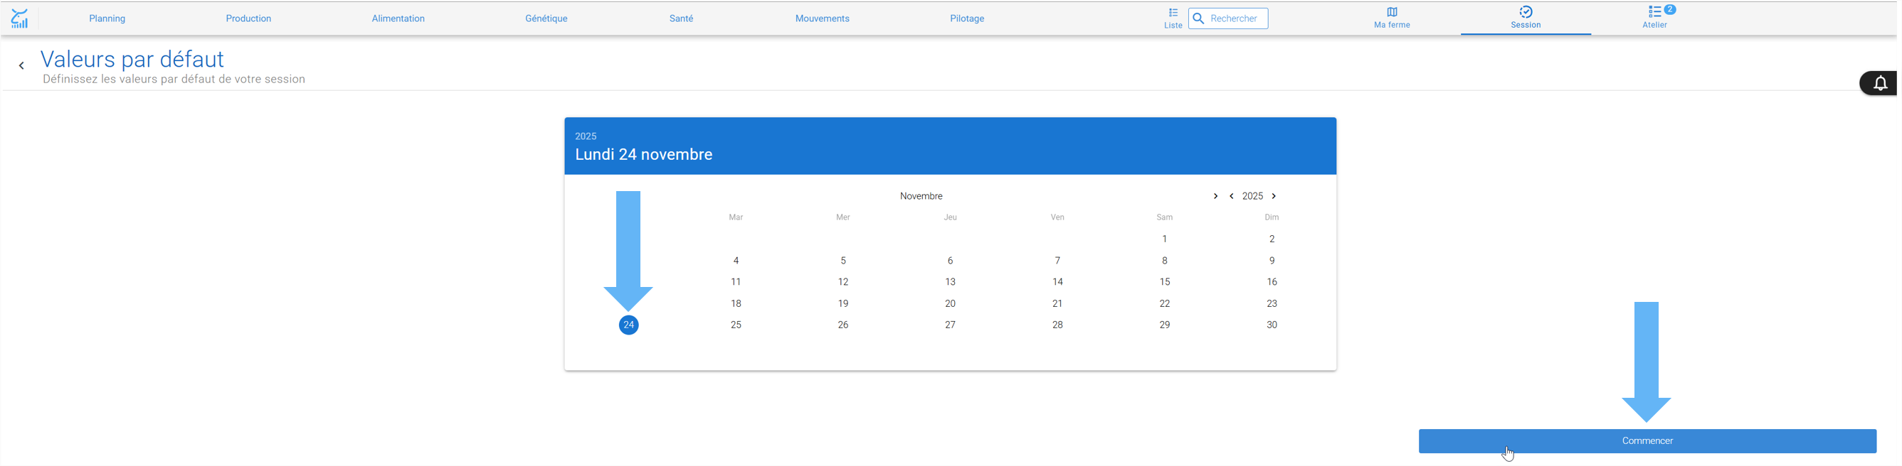Go to the previous year before 2025

pos(1231,196)
